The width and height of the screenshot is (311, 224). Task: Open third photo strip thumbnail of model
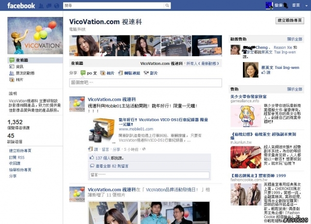(x=146, y=46)
